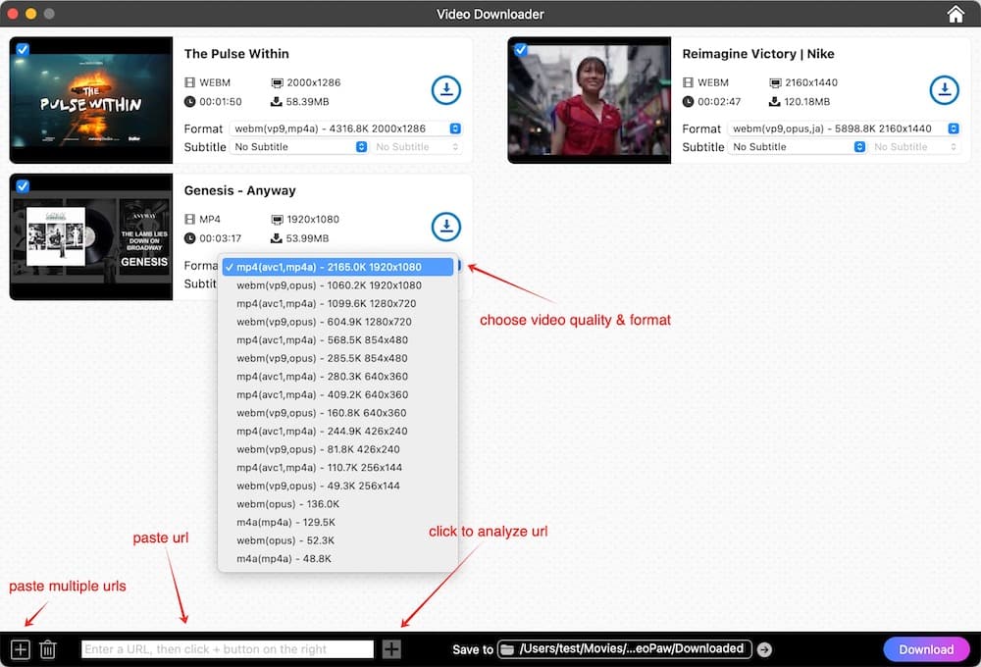Start downloading Genesis - Anyway

coord(446,227)
